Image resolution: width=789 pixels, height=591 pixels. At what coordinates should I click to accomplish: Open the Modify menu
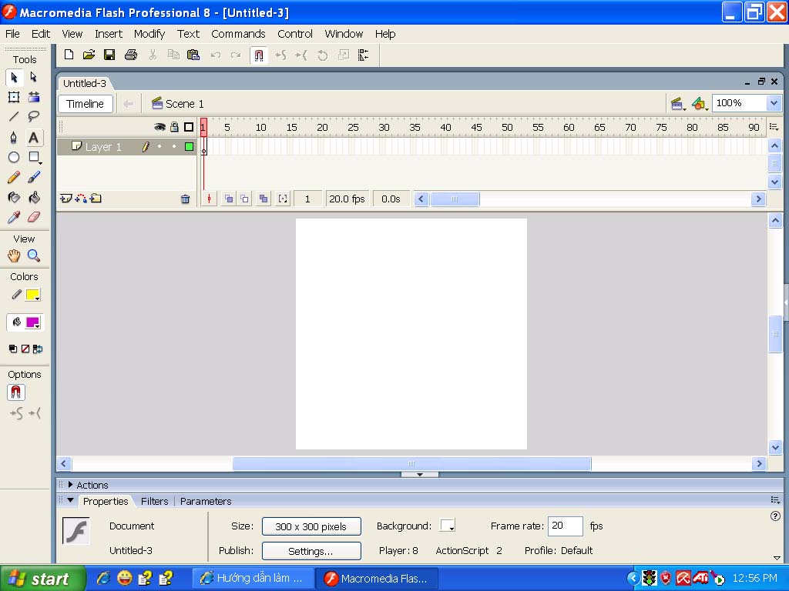coord(149,34)
